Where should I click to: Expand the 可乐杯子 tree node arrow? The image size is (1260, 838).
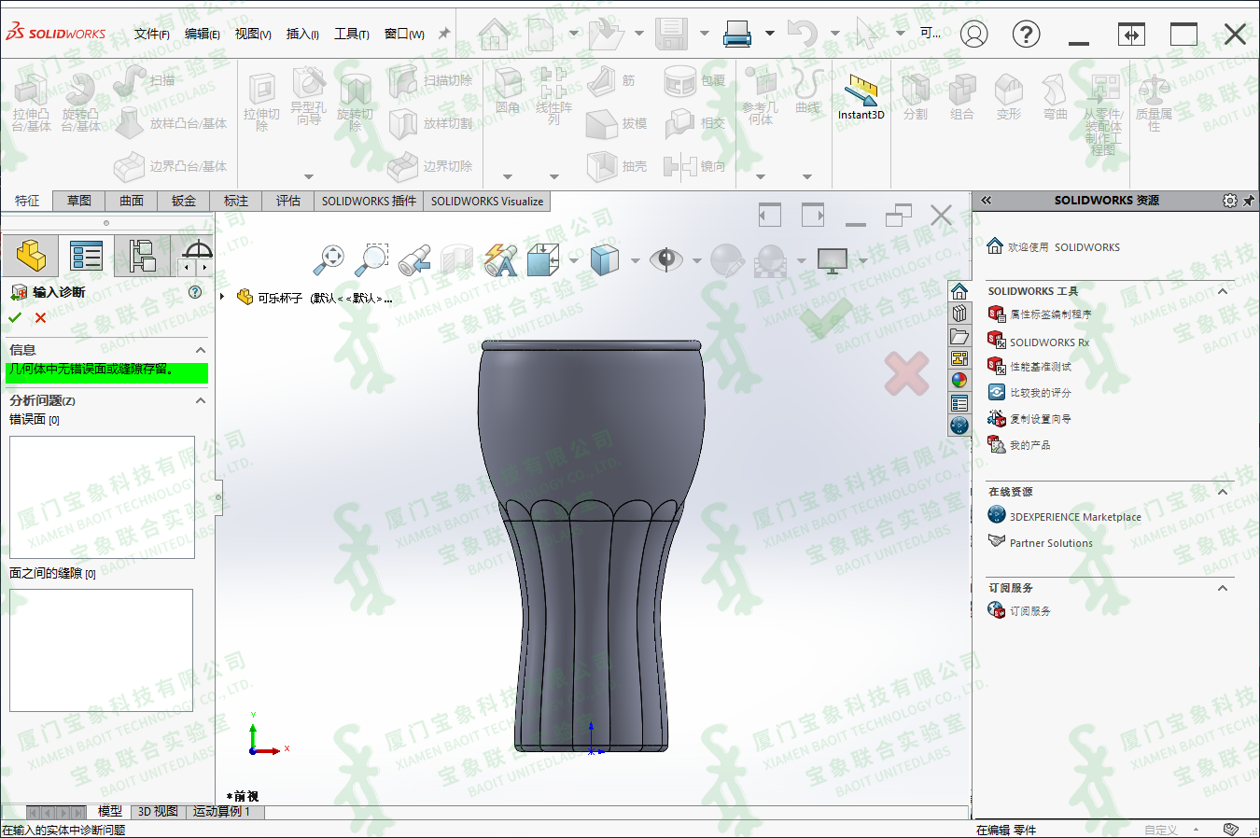pos(222,297)
